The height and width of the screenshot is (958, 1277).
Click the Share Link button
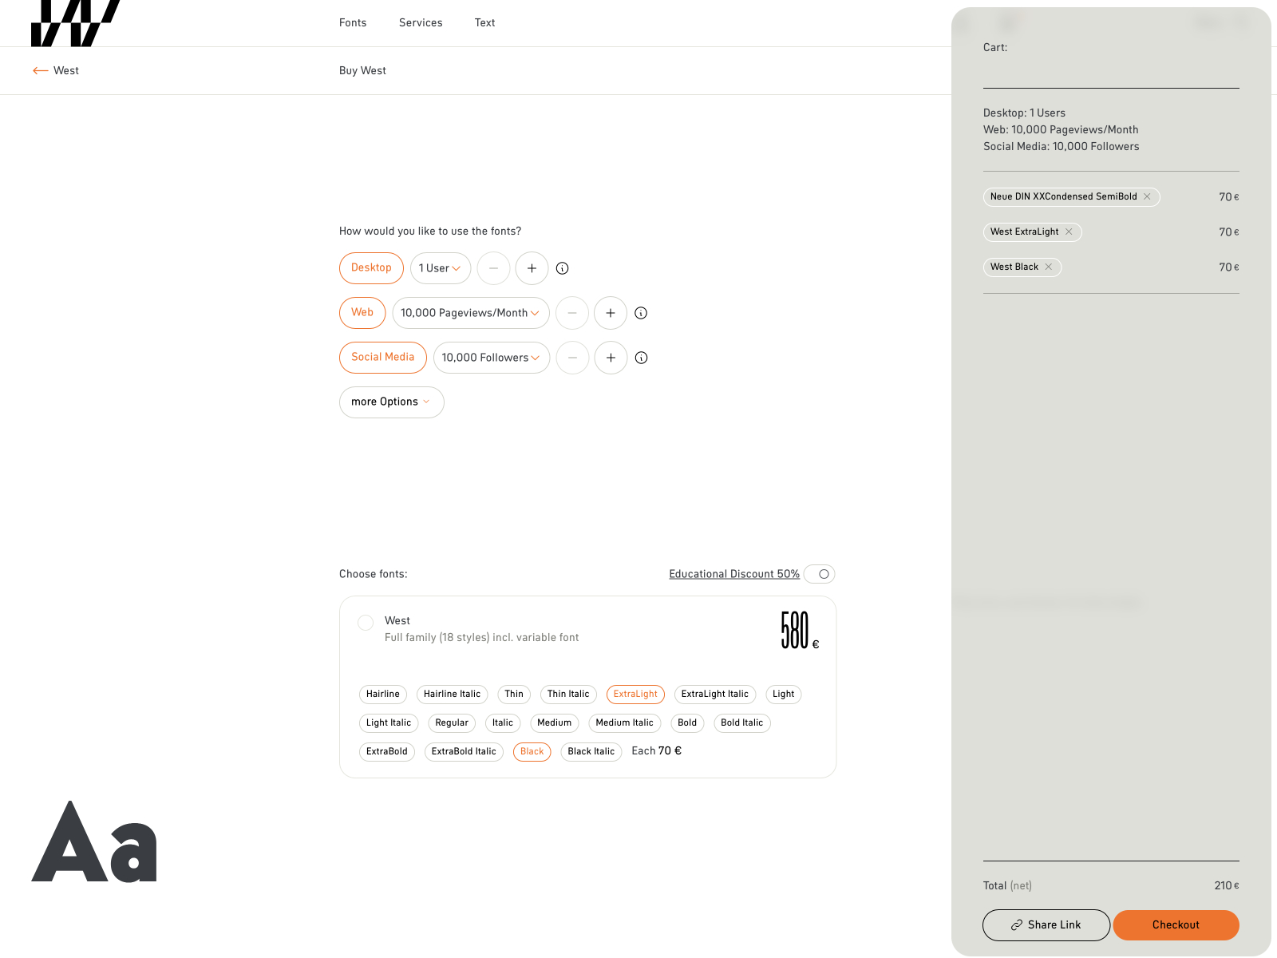coord(1046,925)
